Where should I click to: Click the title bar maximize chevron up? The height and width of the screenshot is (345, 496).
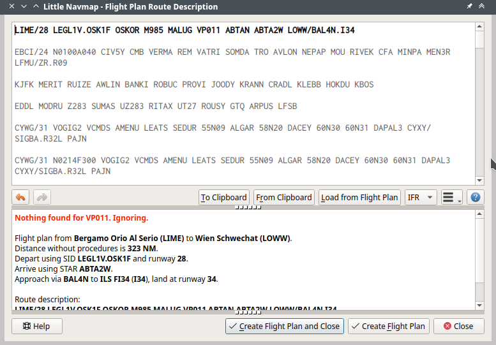(x=36, y=6)
